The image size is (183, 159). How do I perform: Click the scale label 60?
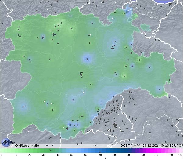tap(86, 155)
